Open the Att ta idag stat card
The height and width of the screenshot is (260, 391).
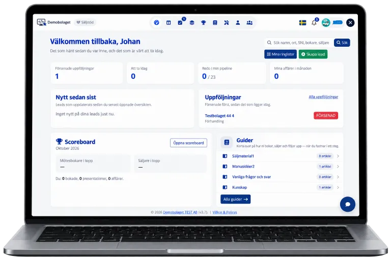[160, 73]
